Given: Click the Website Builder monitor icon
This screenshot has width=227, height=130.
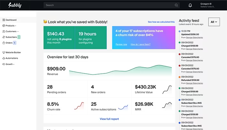Looking at the screenshot, I should coord(4,52).
